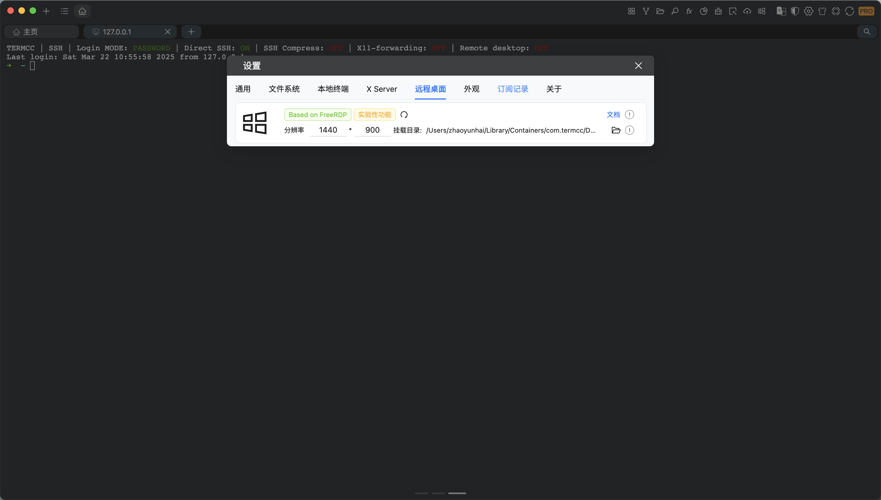This screenshot has width=881, height=500.
Task: Add a new tab with plus button
Action: 191,32
